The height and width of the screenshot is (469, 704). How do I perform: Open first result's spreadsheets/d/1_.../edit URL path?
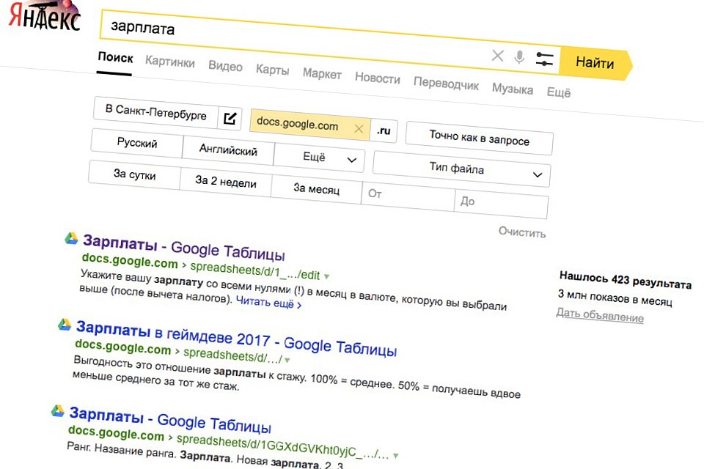pyautogui.click(x=255, y=270)
